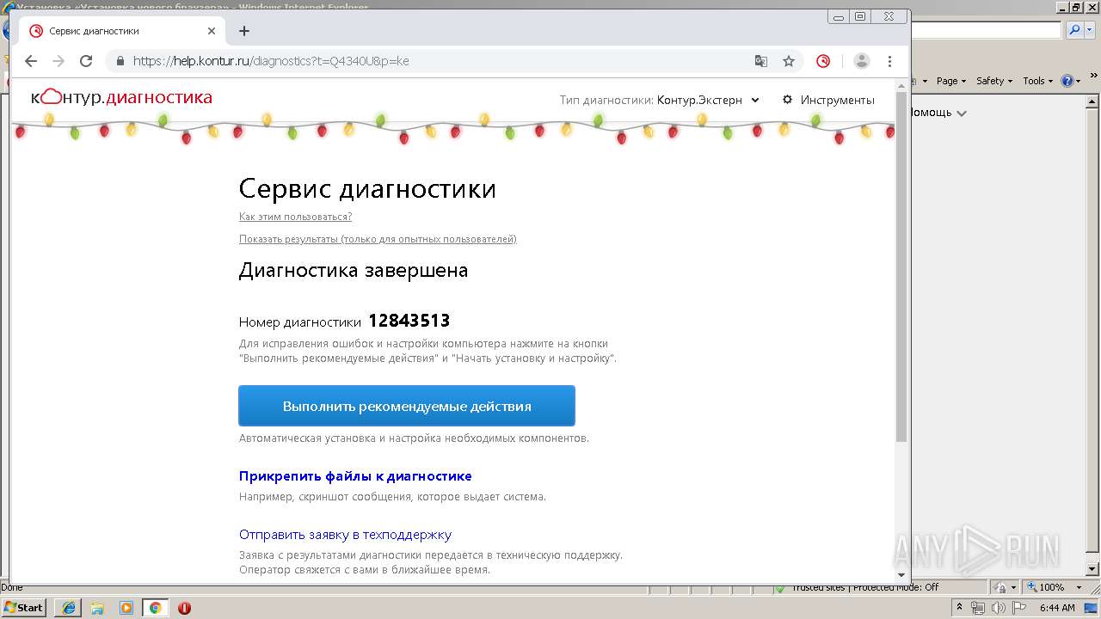Expand Помощь chevron in IE page
This screenshot has height=619, width=1101.
pos(962,113)
